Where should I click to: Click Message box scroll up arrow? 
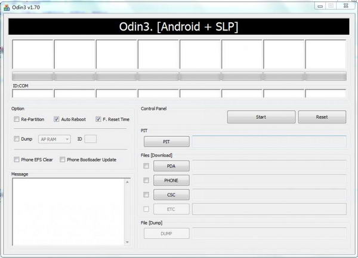(128, 182)
